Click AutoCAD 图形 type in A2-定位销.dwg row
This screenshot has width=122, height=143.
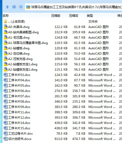tap(99, 54)
